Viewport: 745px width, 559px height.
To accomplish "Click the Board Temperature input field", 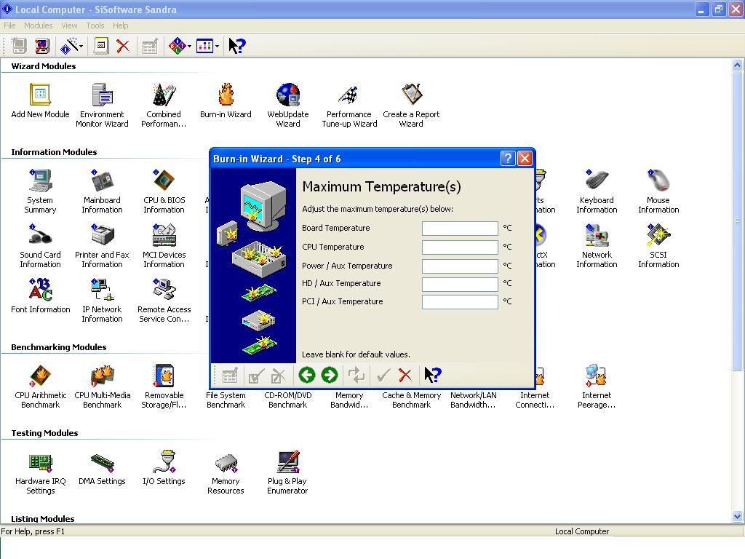I will [x=460, y=229].
